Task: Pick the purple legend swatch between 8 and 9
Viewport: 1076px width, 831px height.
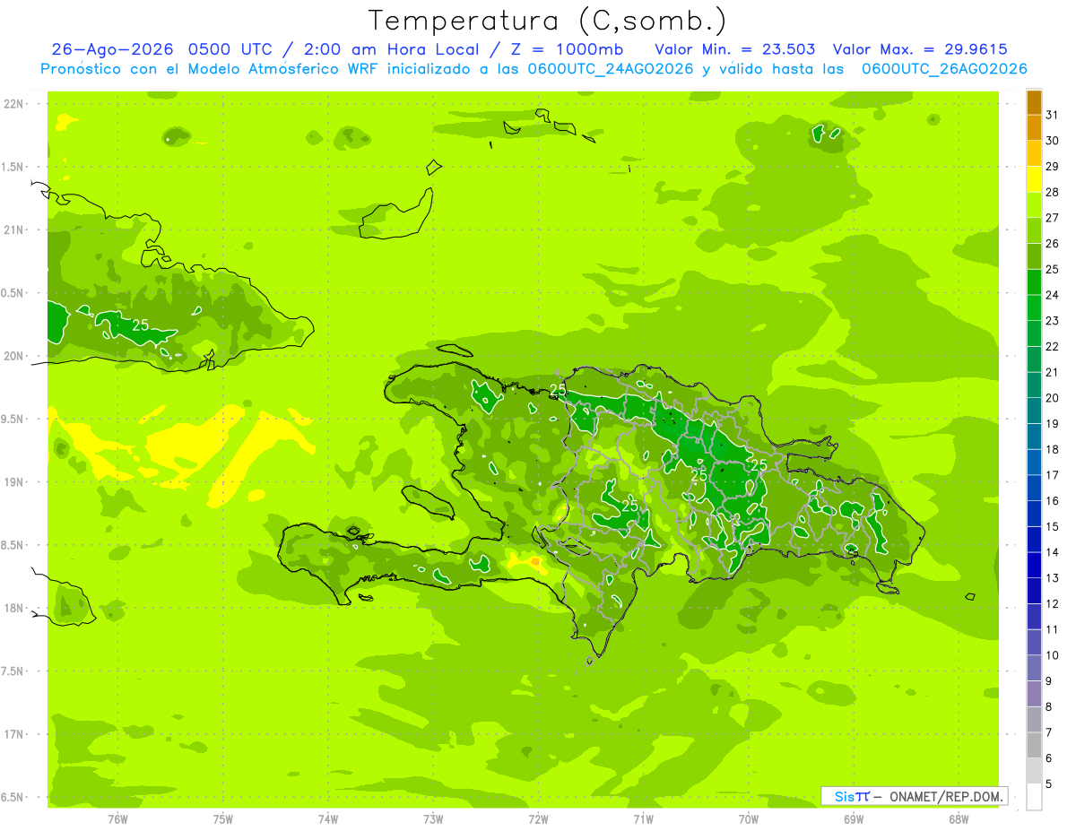Action: tap(1034, 694)
